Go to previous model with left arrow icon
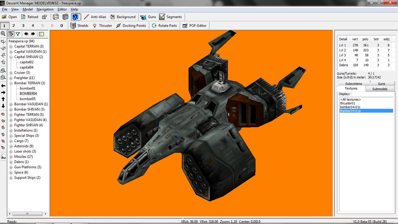The height and width of the screenshot is (224, 398). 26,34
